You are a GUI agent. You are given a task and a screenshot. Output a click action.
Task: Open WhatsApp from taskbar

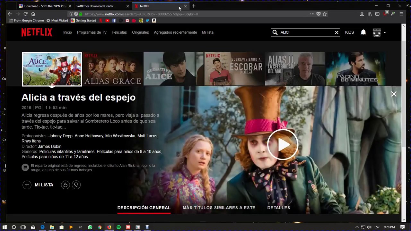[90, 227]
